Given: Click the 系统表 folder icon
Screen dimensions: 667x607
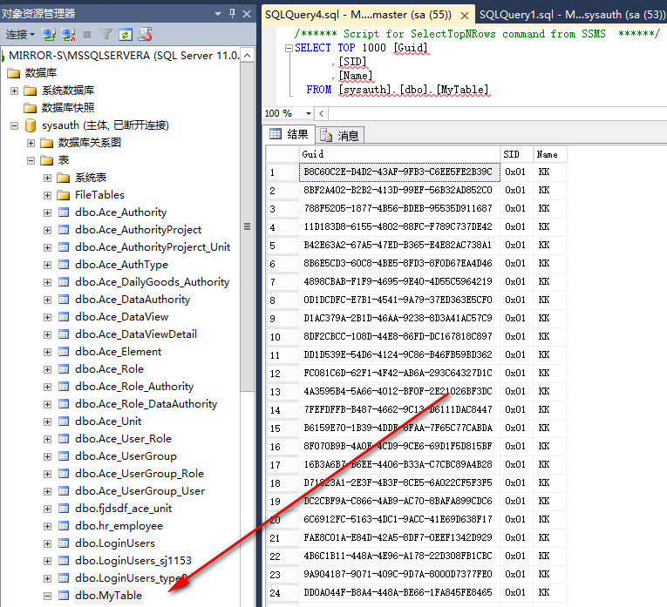Looking at the screenshot, I should [x=64, y=178].
